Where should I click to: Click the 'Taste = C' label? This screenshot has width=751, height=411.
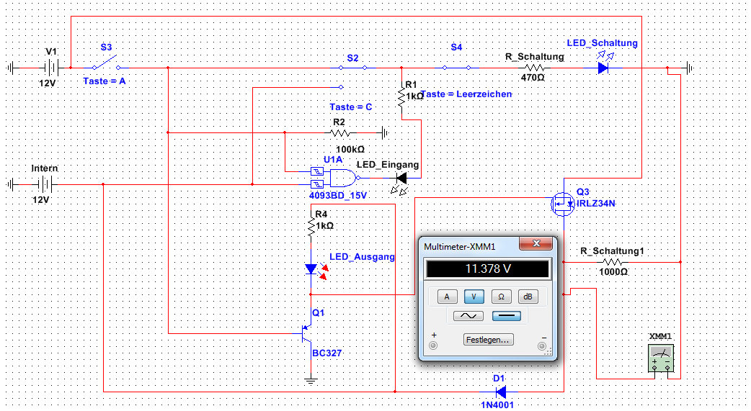click(x=350, y=107)
